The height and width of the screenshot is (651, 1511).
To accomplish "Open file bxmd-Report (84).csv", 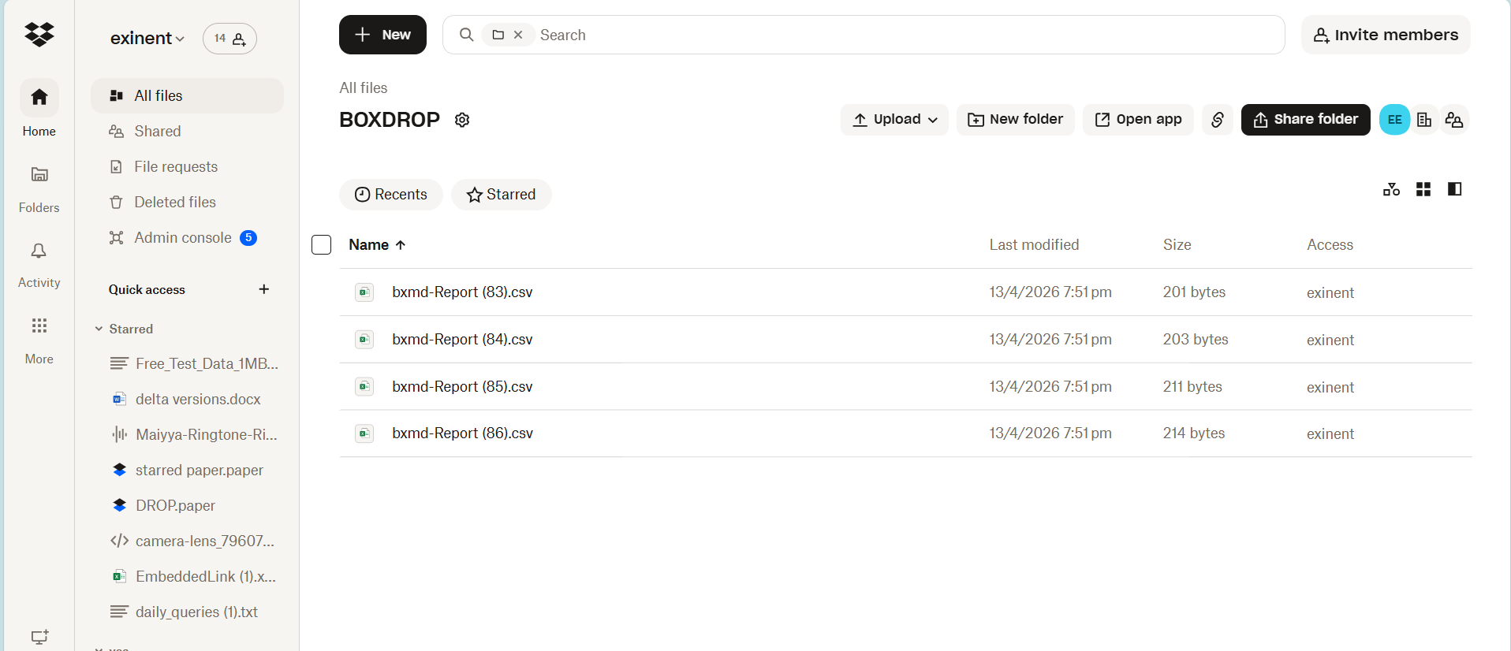I will (462, 340).
